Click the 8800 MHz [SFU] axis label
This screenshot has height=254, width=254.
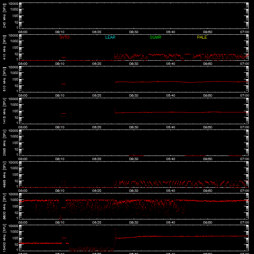[x=4, y=206]
